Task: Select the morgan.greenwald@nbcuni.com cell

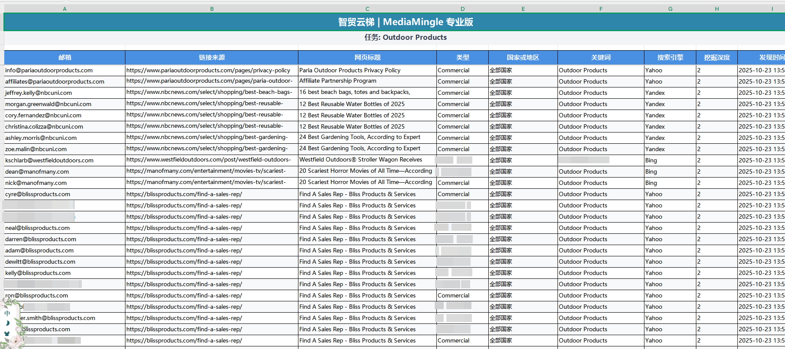Action: [x=65, y=104]
